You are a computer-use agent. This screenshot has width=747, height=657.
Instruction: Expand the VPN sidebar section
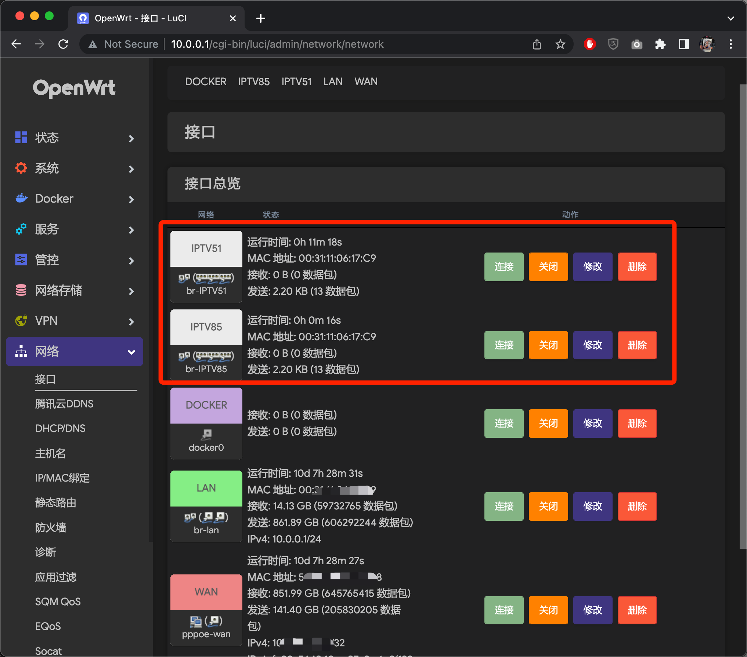pyautogui.click(x=131, y=321)
